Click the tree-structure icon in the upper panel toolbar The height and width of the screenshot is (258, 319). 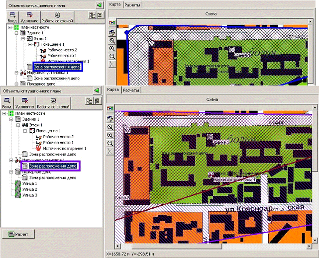(91, 15)
